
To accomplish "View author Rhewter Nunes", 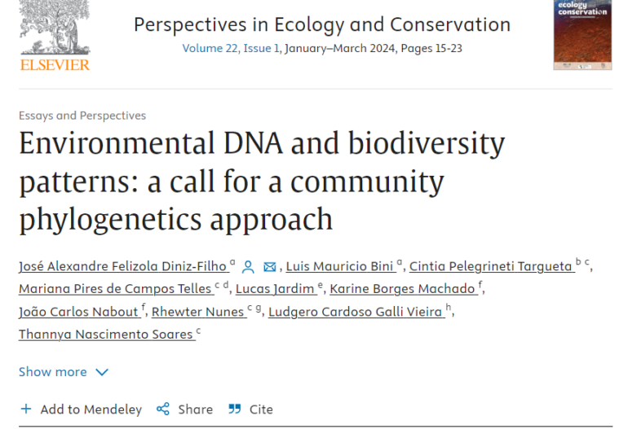I will click(197, 312).
